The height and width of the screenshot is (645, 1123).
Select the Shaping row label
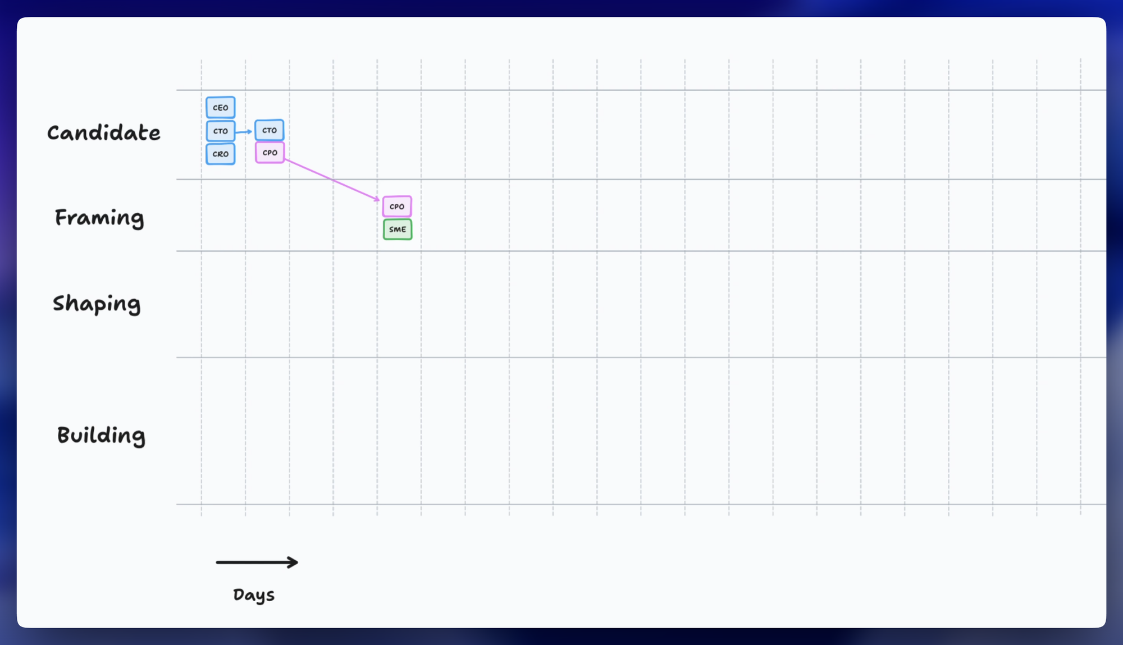97,304
